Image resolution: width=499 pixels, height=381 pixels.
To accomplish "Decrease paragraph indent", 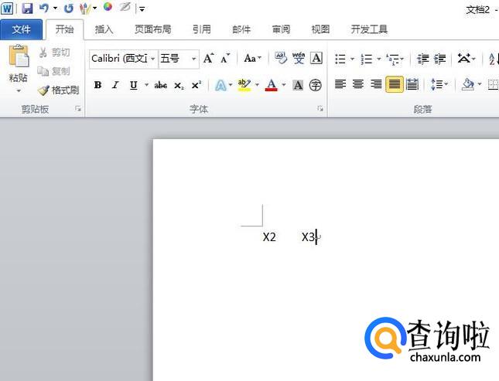I will click(423, 59).
